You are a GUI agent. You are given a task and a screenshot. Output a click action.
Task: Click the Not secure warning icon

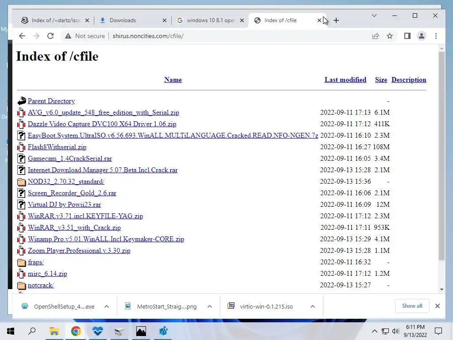click(x=68, y=36)
